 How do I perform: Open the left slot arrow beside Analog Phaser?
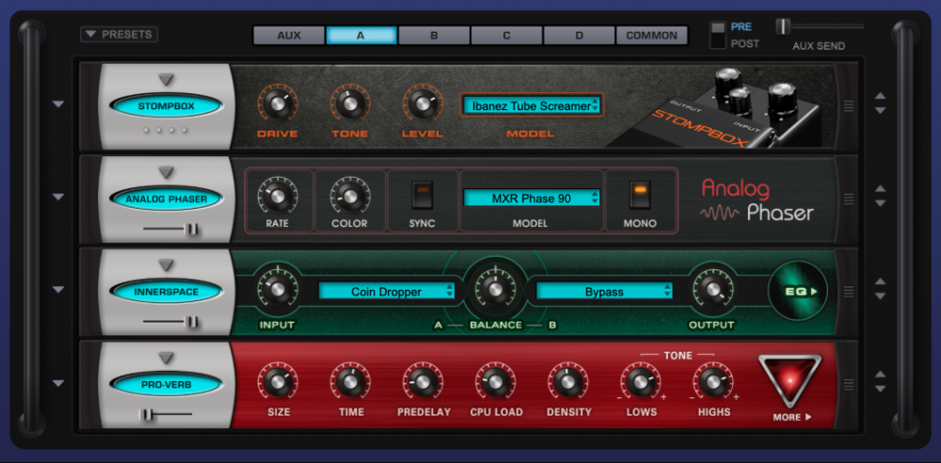pos(57,197)
